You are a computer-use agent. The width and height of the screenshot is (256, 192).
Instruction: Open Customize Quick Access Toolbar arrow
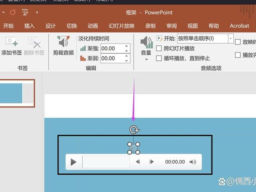click(37, 12)
